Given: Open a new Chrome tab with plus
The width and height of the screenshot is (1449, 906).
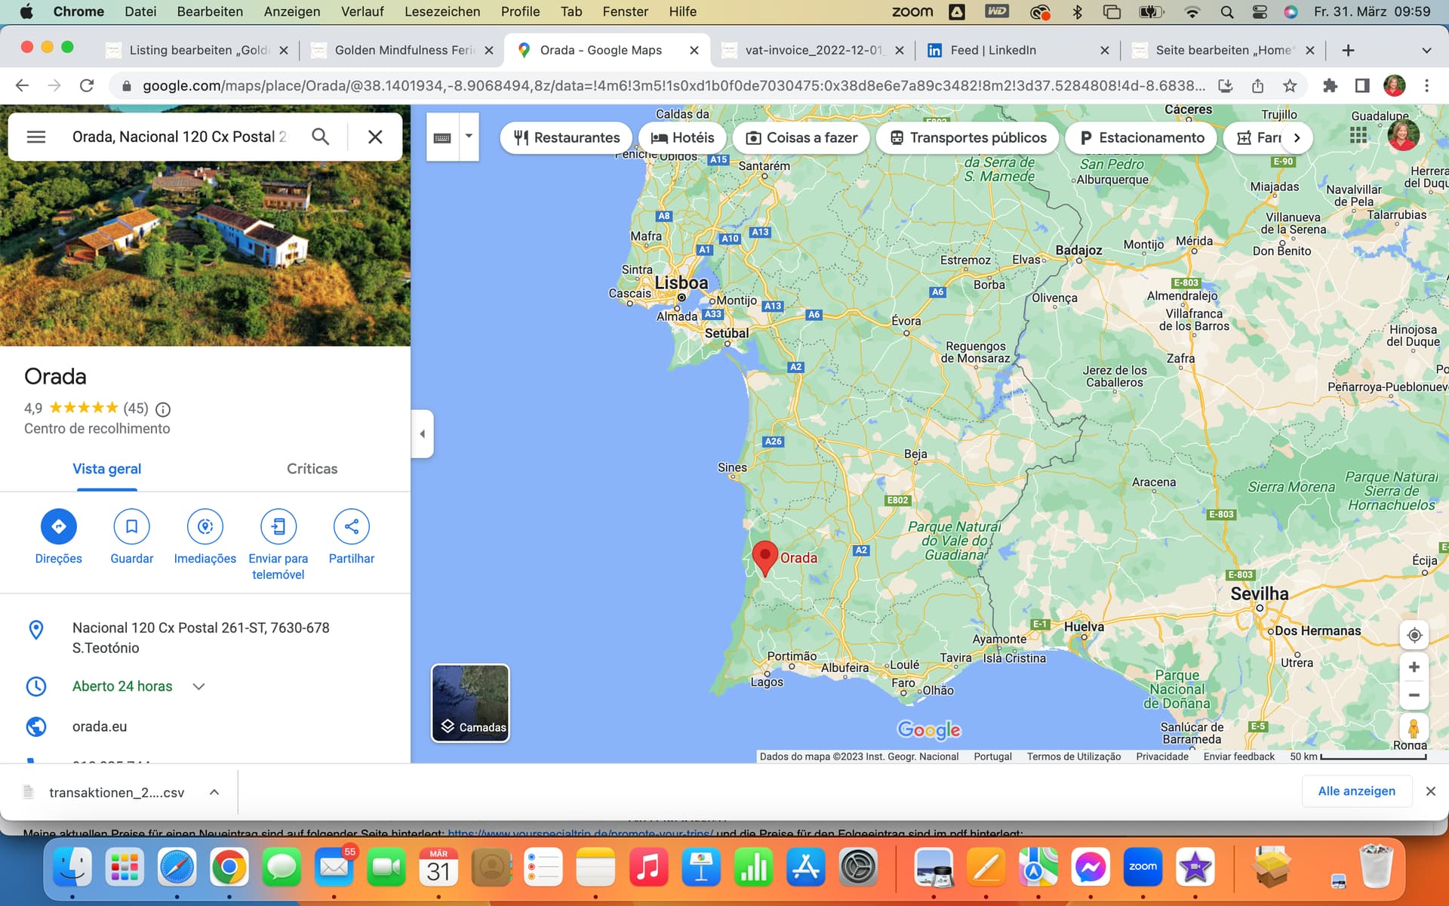Looking at the screenshot, I should click(1348, 51).
